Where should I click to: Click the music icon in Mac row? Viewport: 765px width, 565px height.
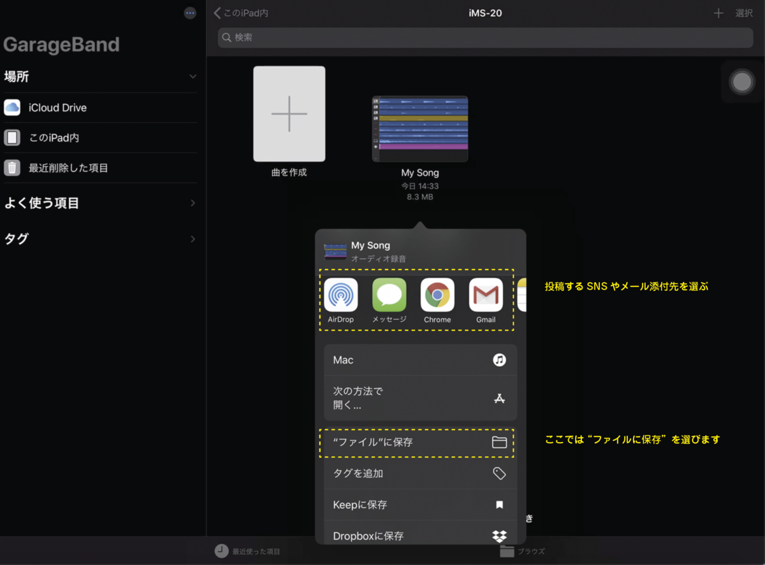point(500,360)
